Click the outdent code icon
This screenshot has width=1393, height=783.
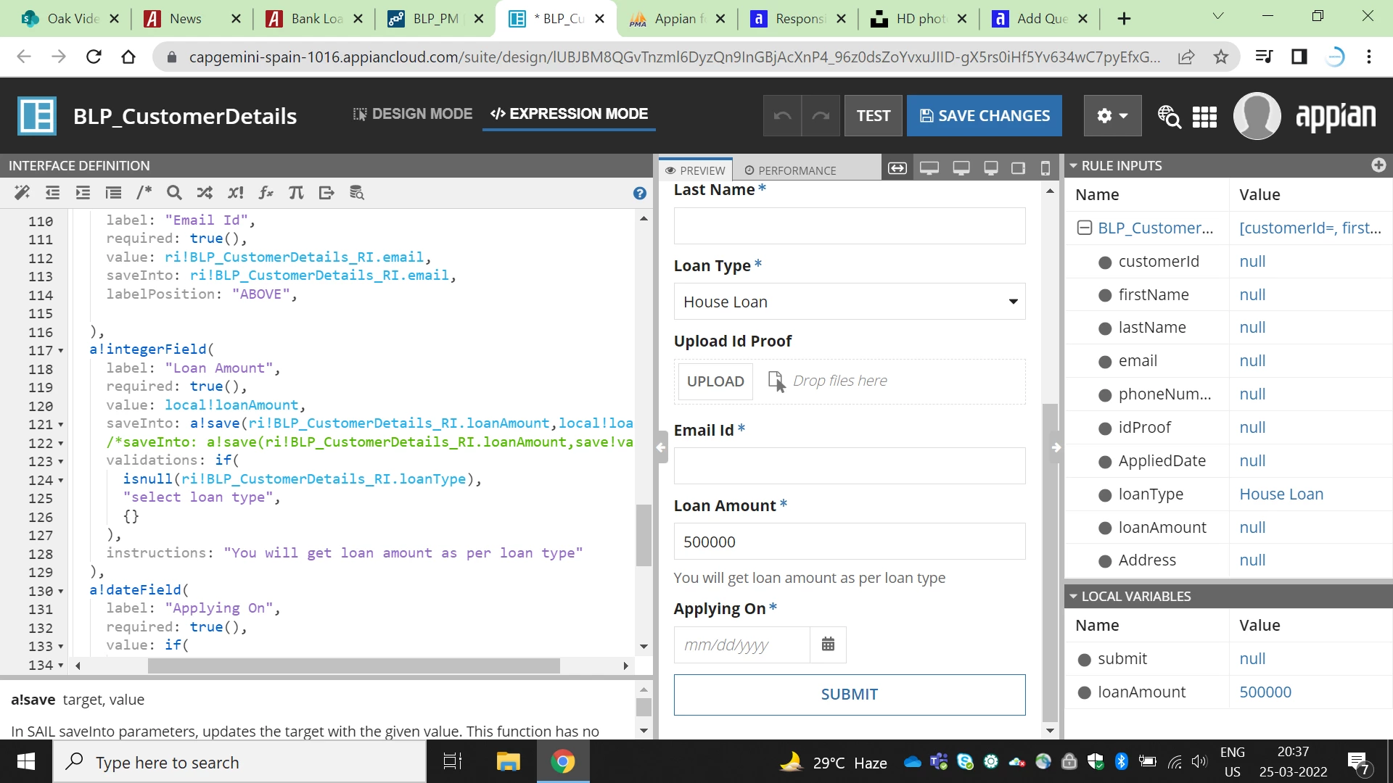52,193
